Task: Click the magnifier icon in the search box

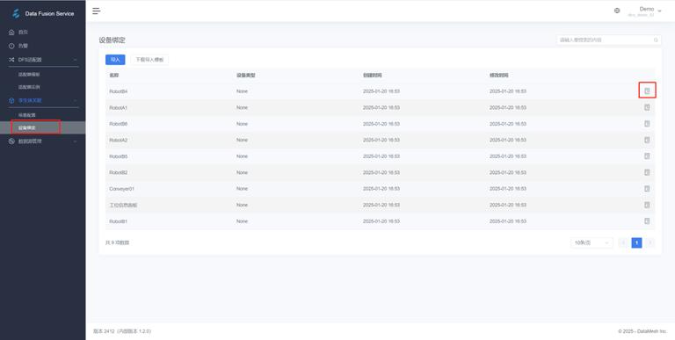Action: pyautogui.click(x=656, y=40)
